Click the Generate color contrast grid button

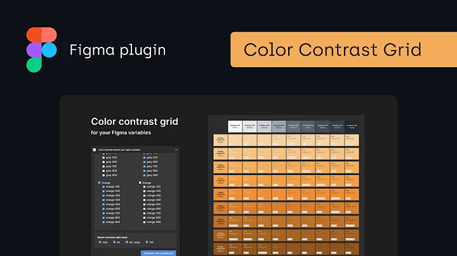coord(159,253)
